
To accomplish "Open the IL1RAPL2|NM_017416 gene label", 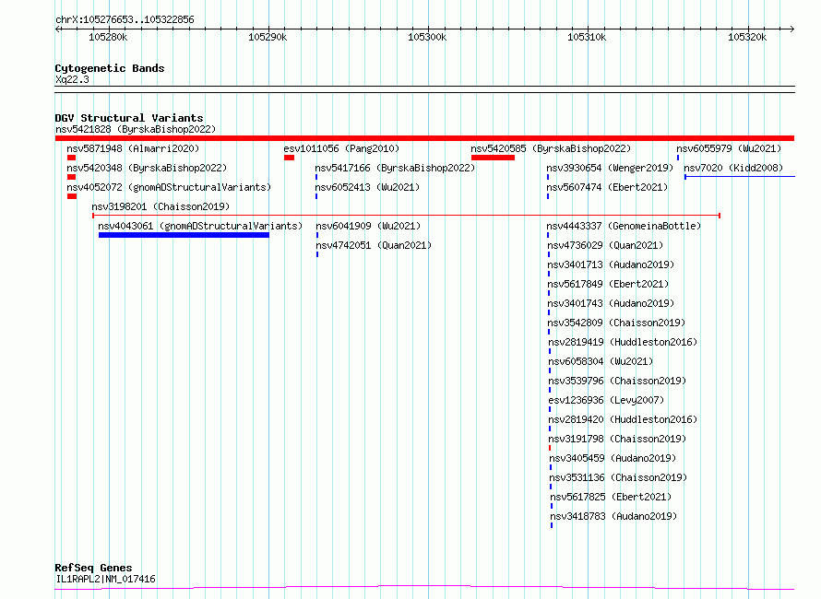I will tap(105, 579).
